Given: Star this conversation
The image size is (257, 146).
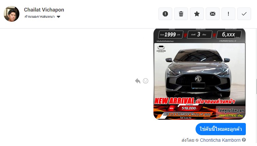Looking at the screenshot, I should pos(197,14).
